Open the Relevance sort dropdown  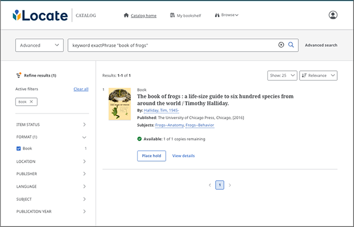[319, 75]
